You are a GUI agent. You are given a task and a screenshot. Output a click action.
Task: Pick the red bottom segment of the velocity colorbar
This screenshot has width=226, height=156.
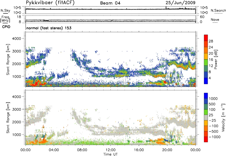[x=206, y=139]
